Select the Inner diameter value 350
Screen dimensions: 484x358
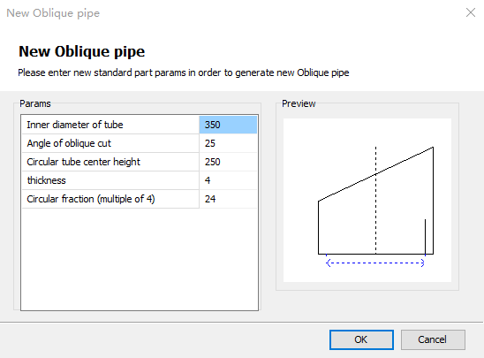(228, 125)
